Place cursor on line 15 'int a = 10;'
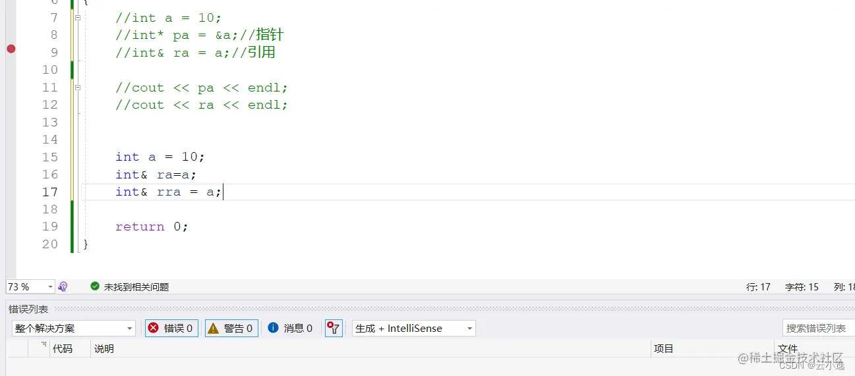 click(160, 157)
